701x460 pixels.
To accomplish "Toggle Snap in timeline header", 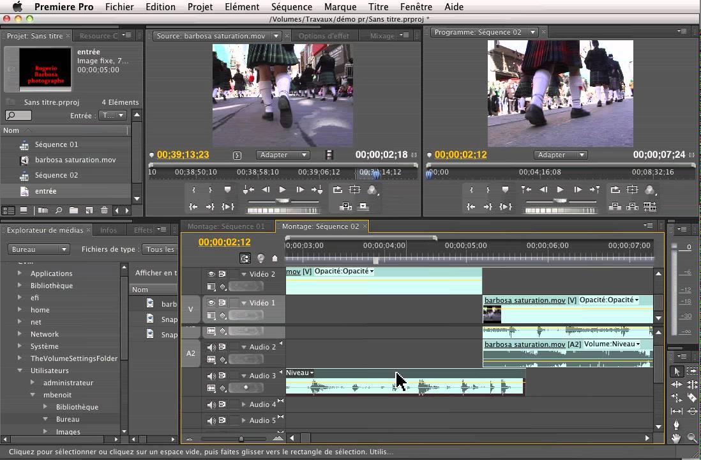I will (245, 258).
